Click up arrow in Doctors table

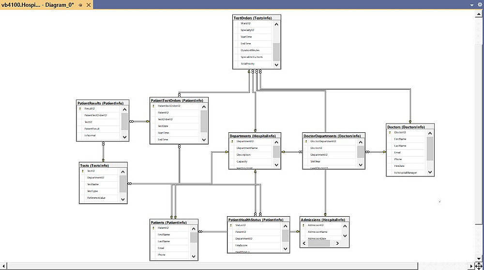pyautogui.click(x=430, y=133)
